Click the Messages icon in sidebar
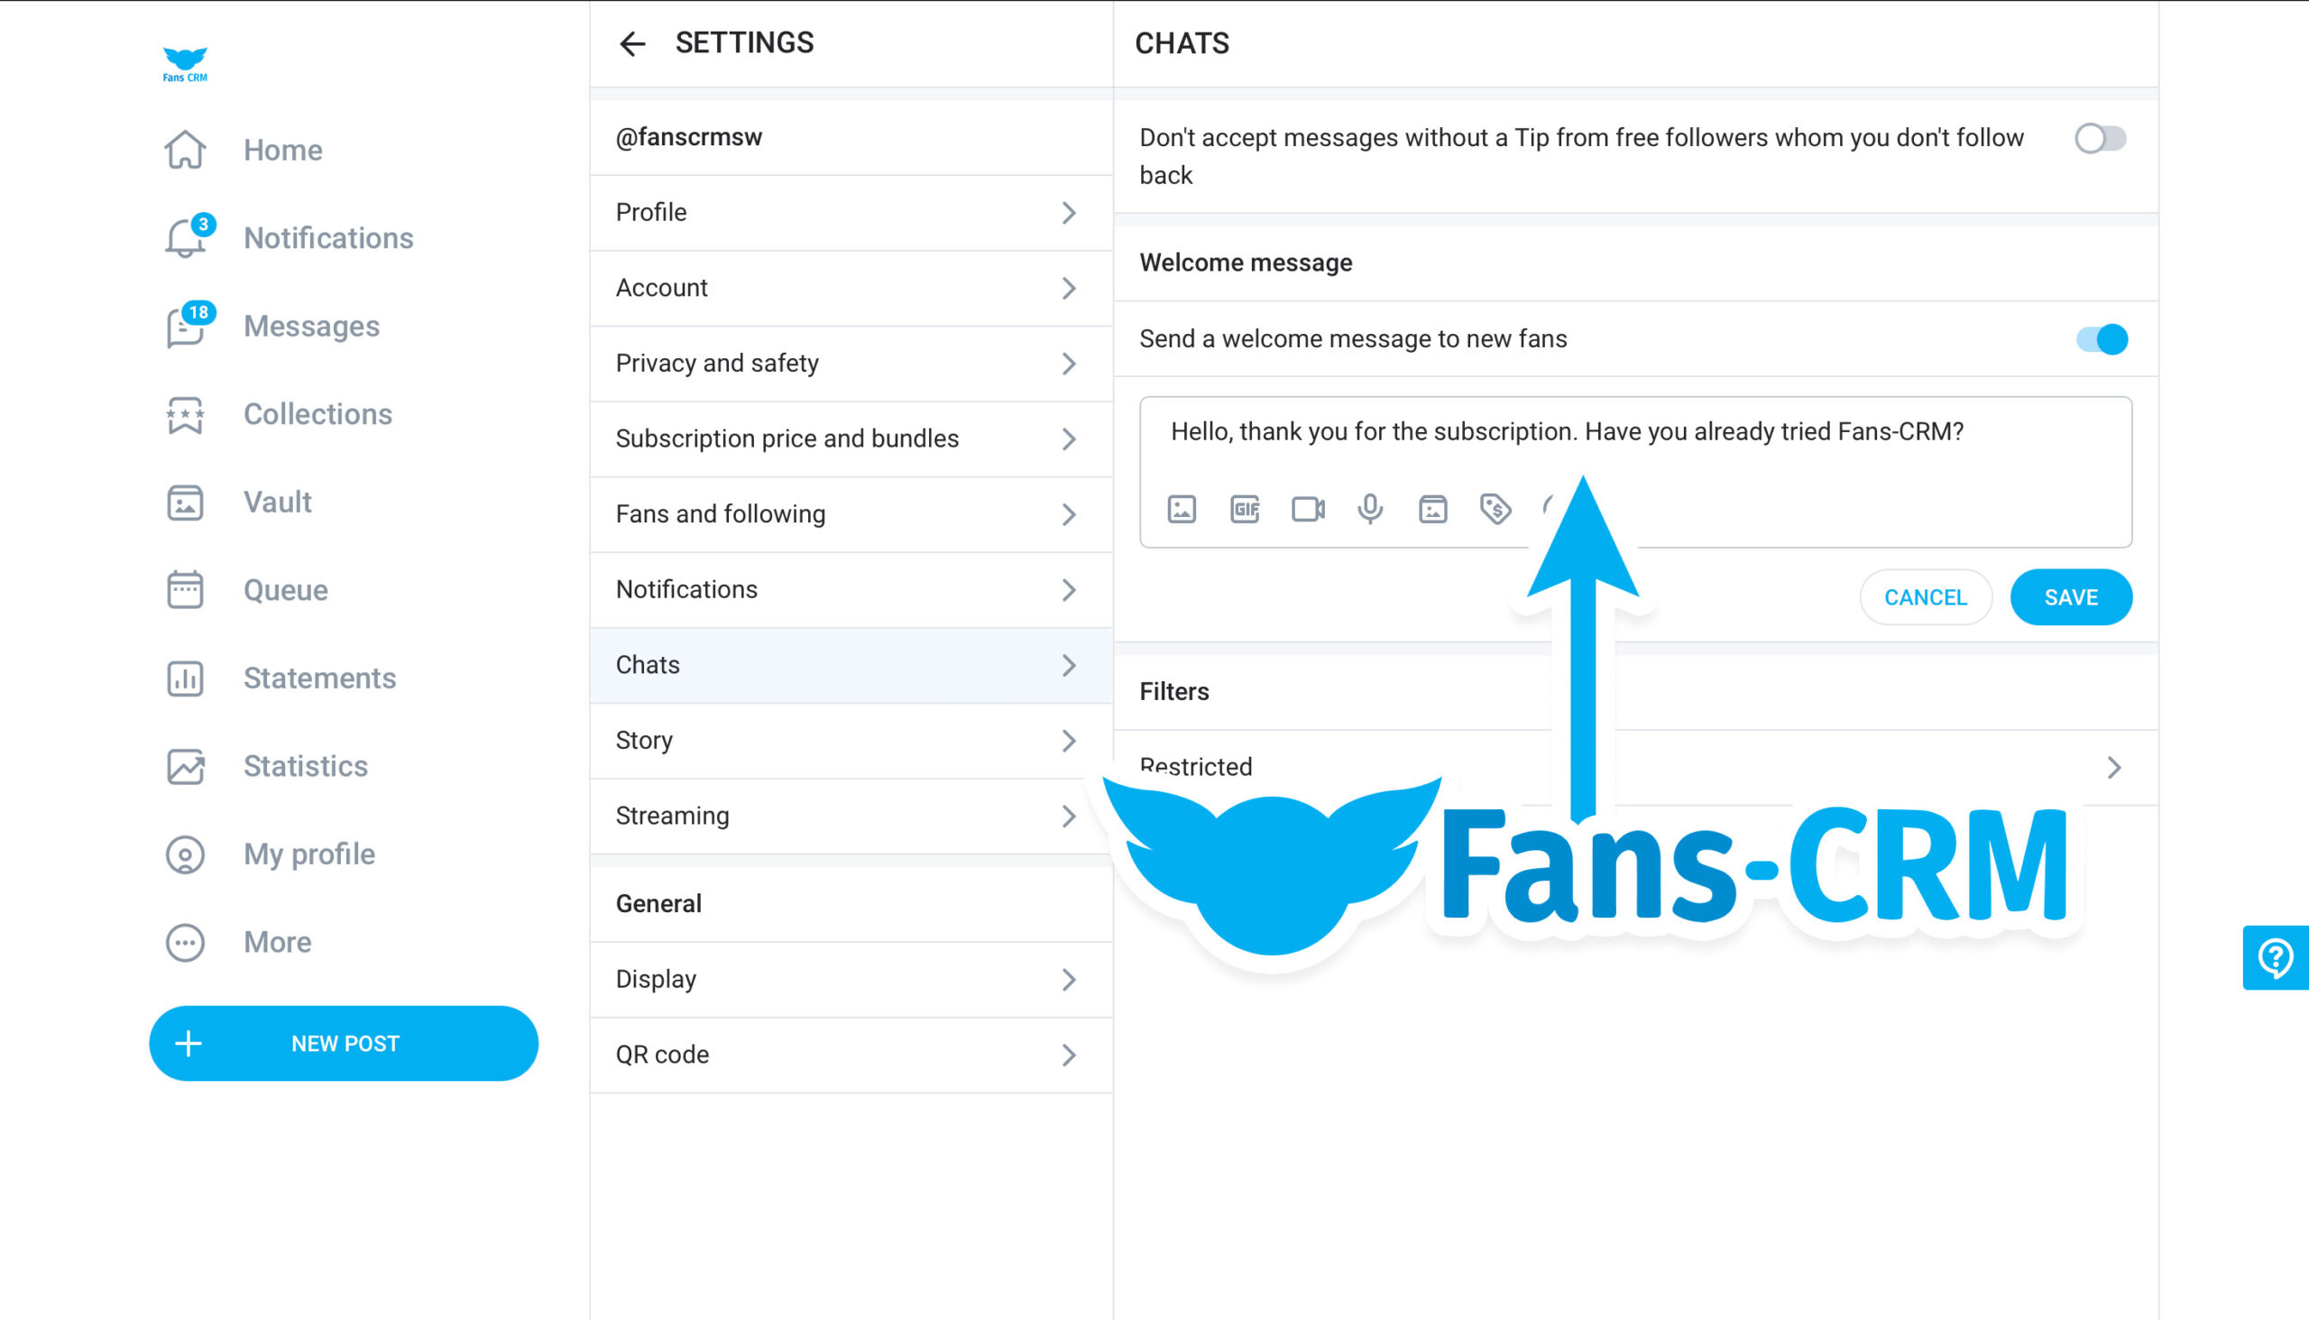This screenshot has height=1320, width=2309. point(187,327)
